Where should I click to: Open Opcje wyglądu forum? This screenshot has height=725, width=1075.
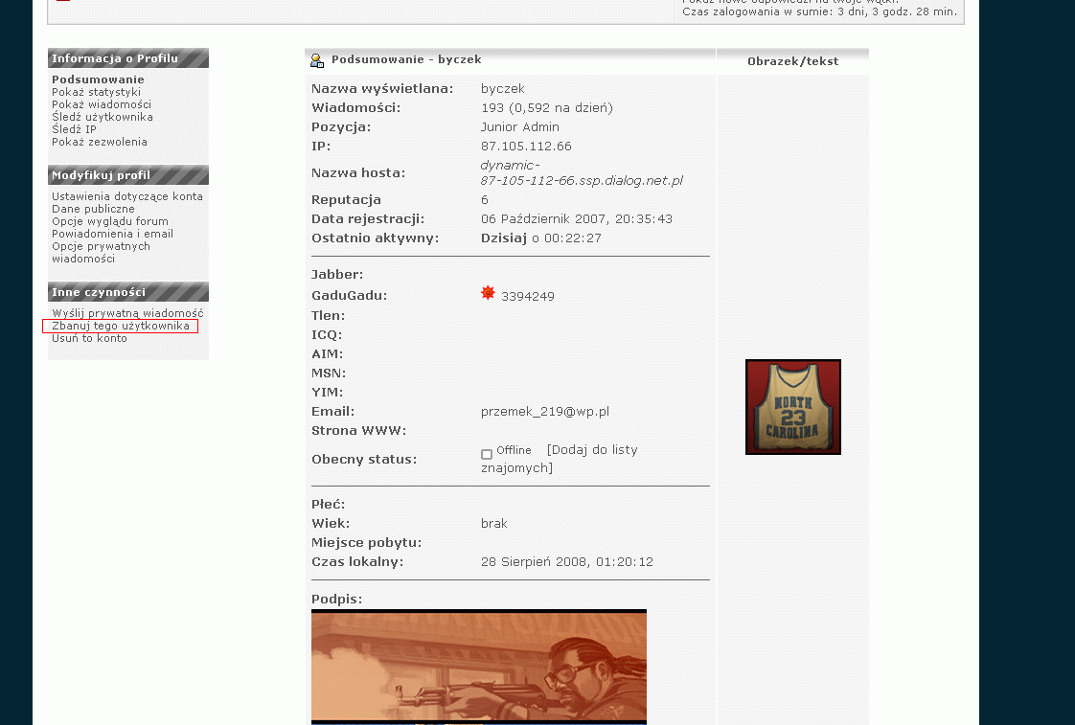click(110, 221)
